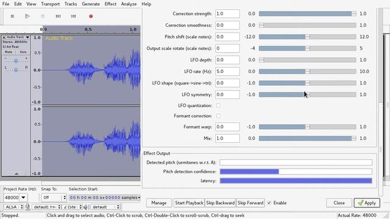Viewport: 390px width, 219px height.
Task: Click the LFO rate slider
Action: click(307, 71)
